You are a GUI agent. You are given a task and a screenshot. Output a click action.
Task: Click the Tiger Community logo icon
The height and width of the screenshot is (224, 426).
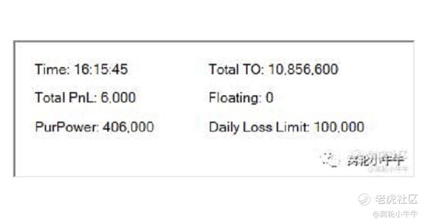[x=364, y=199]
